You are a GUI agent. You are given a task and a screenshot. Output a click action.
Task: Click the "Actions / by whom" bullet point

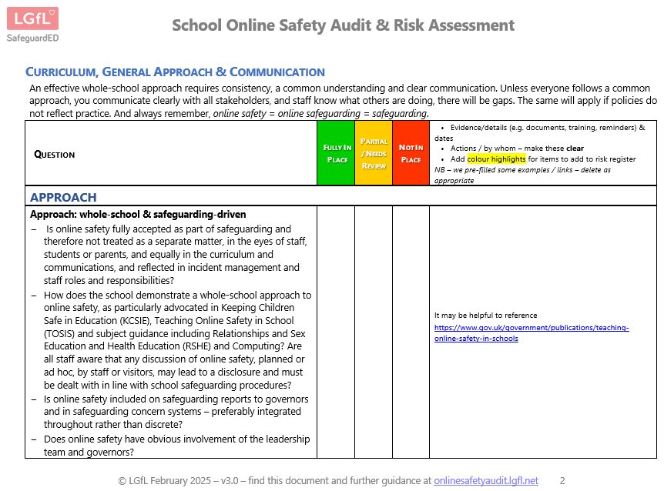517,149
